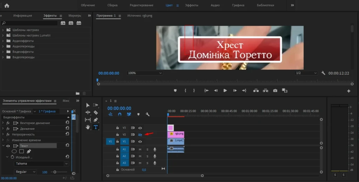
Task: Toggle V1 track output eye
Action: click(x=140, y=141)
